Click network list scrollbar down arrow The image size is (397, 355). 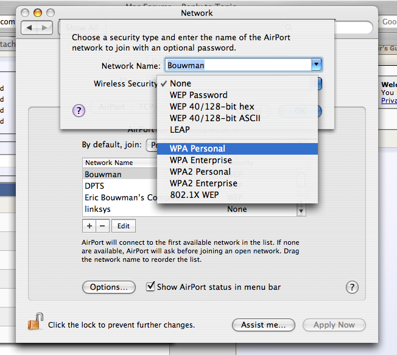[301, 211]
